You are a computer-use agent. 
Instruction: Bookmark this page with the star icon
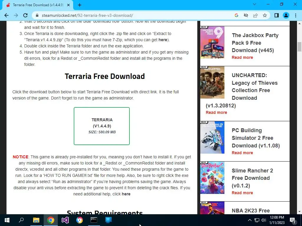[x=265, y=15]
